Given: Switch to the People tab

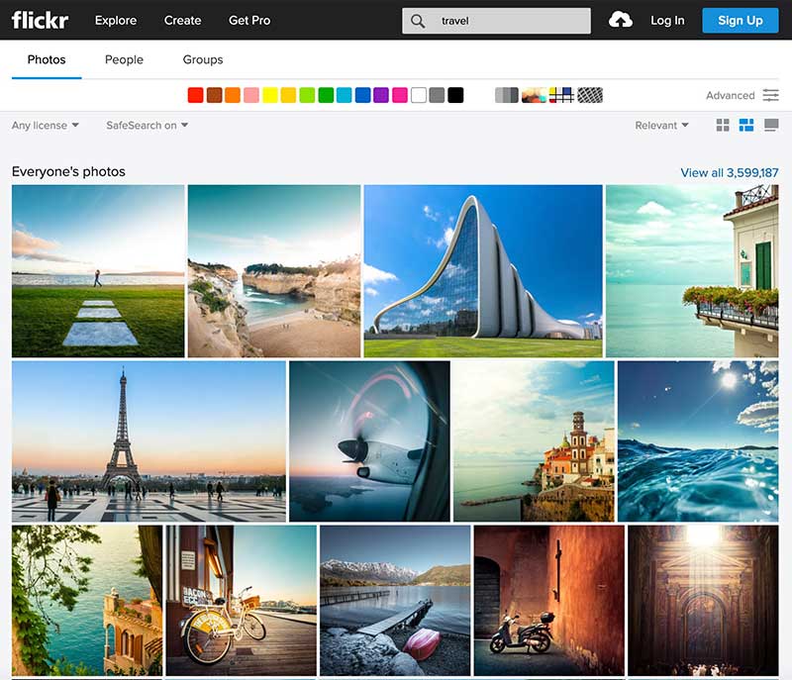Looking at the screenshot, I should (123, 59).
